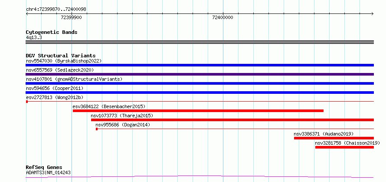Click the nsv955686 (Dogan2014) small red start block
This screenshot has width=386, height=182.
(97, 129)
